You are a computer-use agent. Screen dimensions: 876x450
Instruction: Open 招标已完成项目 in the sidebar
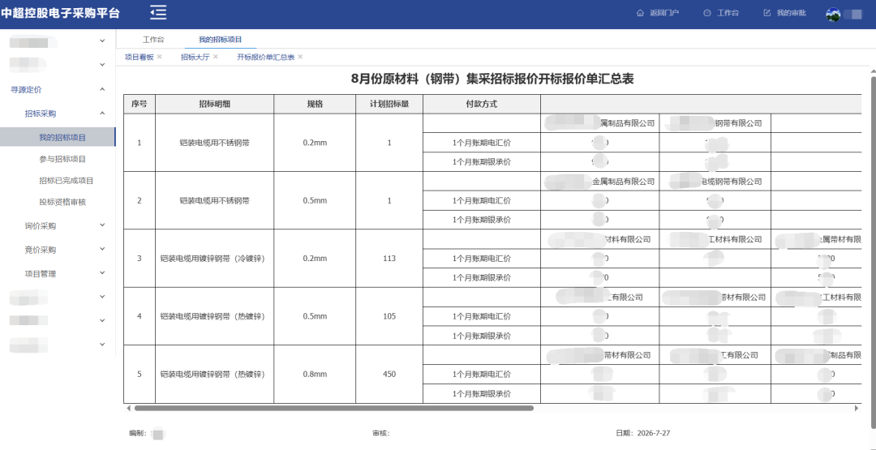[x=67, y=181]
